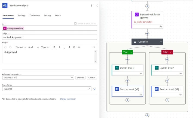Open the Importance dropdown set to Normal
This screenshot has height=118, width=193.
[47, 89]
